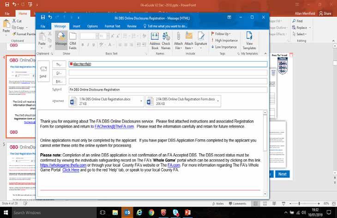The image size is (337, 218).
Task: Click the Ribbon Display Options icon in the message window
Action: (229, 17)
